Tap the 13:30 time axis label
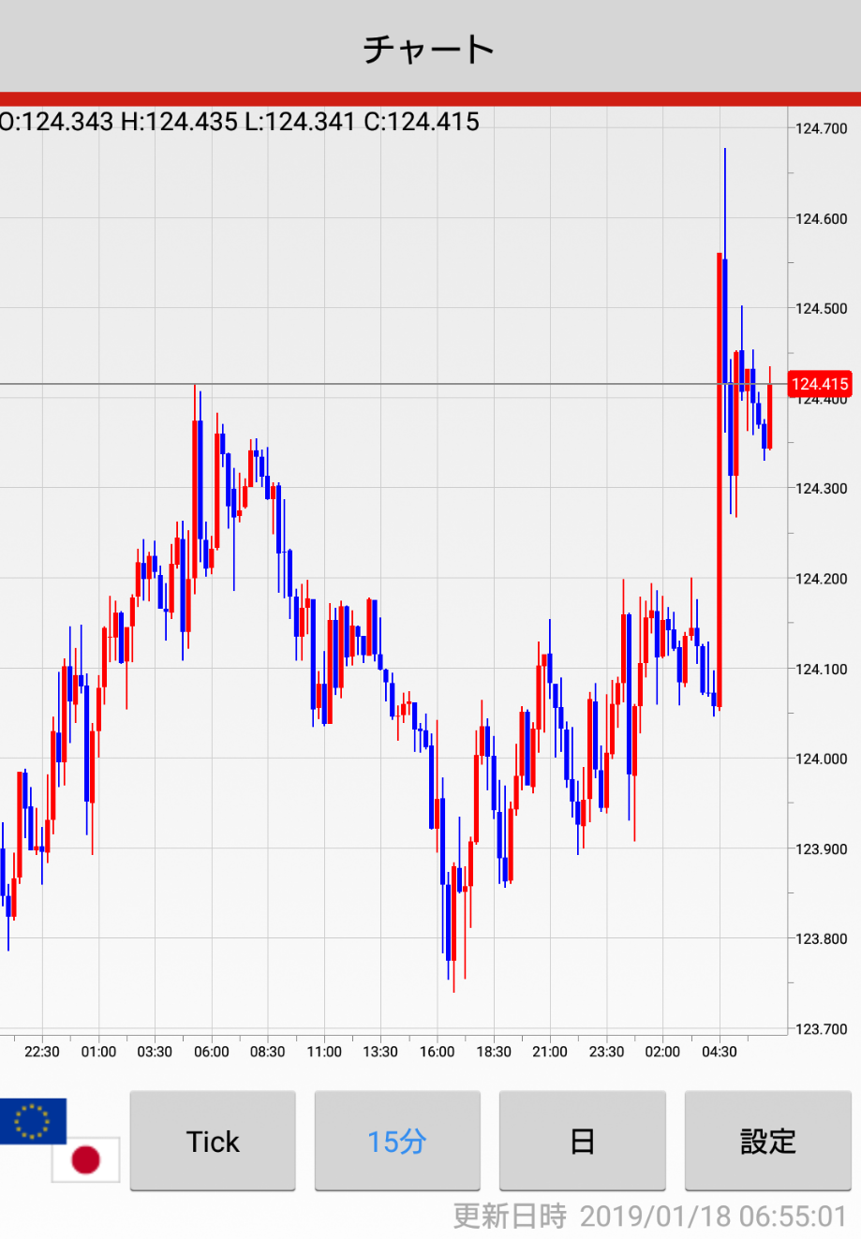Screen dimensions: 861x1239 coord(380,1052)
